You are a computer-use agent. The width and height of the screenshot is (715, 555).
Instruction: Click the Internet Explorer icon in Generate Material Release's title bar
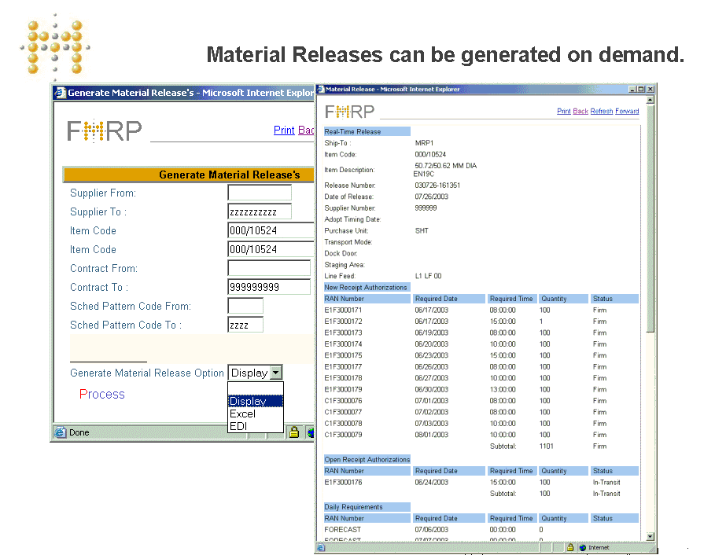click(60, 93)
